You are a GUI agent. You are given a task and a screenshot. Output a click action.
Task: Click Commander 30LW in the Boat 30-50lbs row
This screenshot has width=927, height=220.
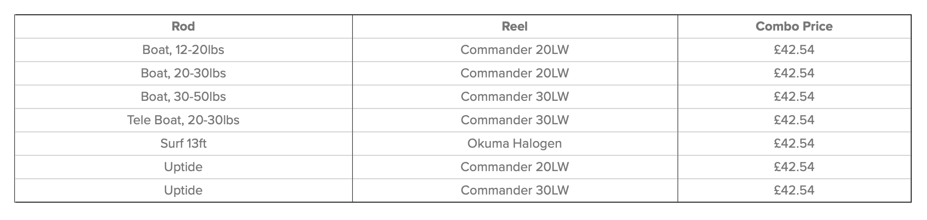point(514,97)
